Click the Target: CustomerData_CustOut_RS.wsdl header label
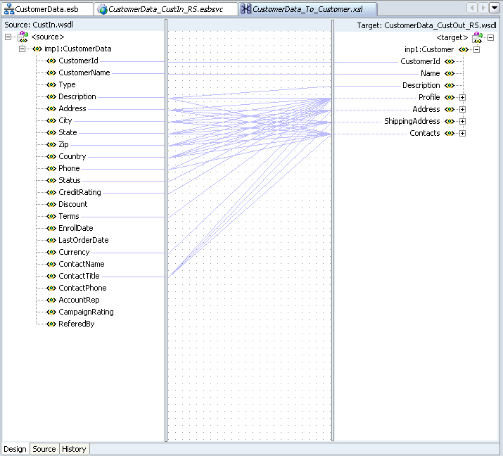 pyautogui.click(x=426, y=25)
